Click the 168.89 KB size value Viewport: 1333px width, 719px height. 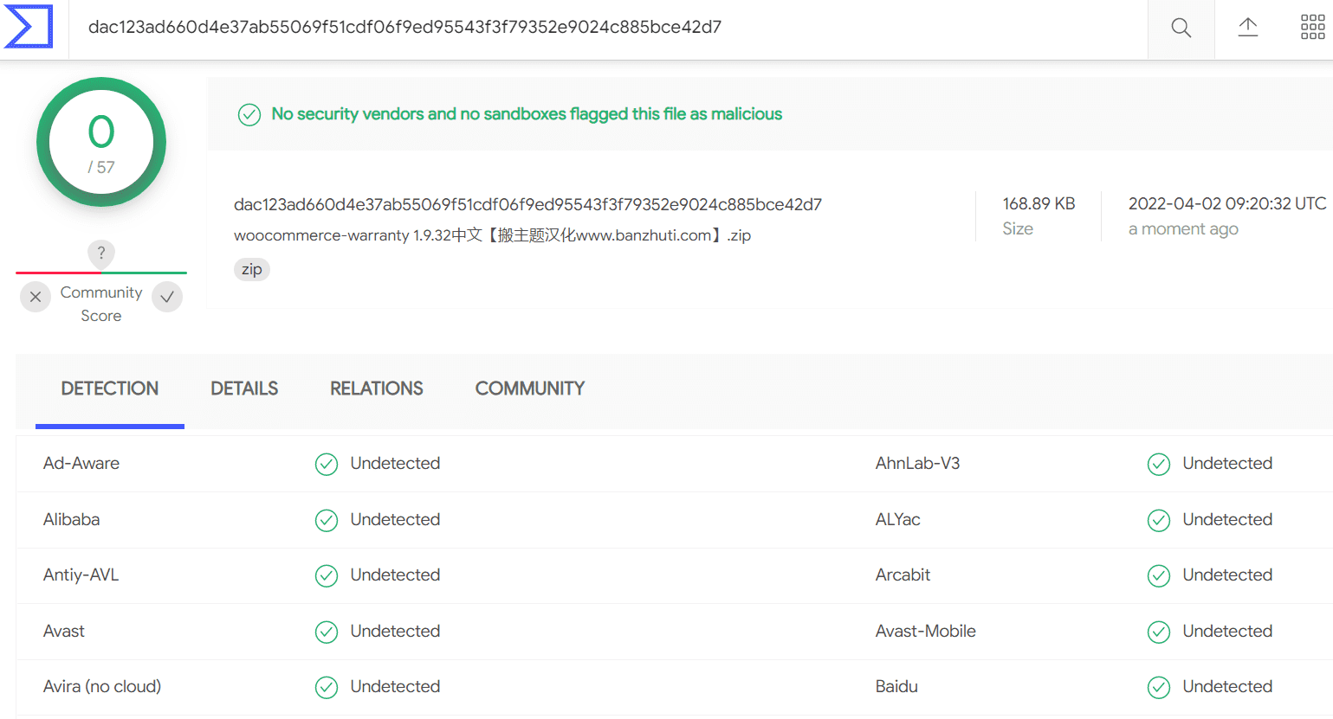pyautogui.click(x=1039, y=203)
